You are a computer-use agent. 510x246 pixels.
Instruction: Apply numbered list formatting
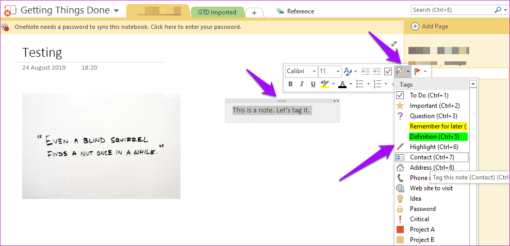pyautogui.click(x=377, y=84)
